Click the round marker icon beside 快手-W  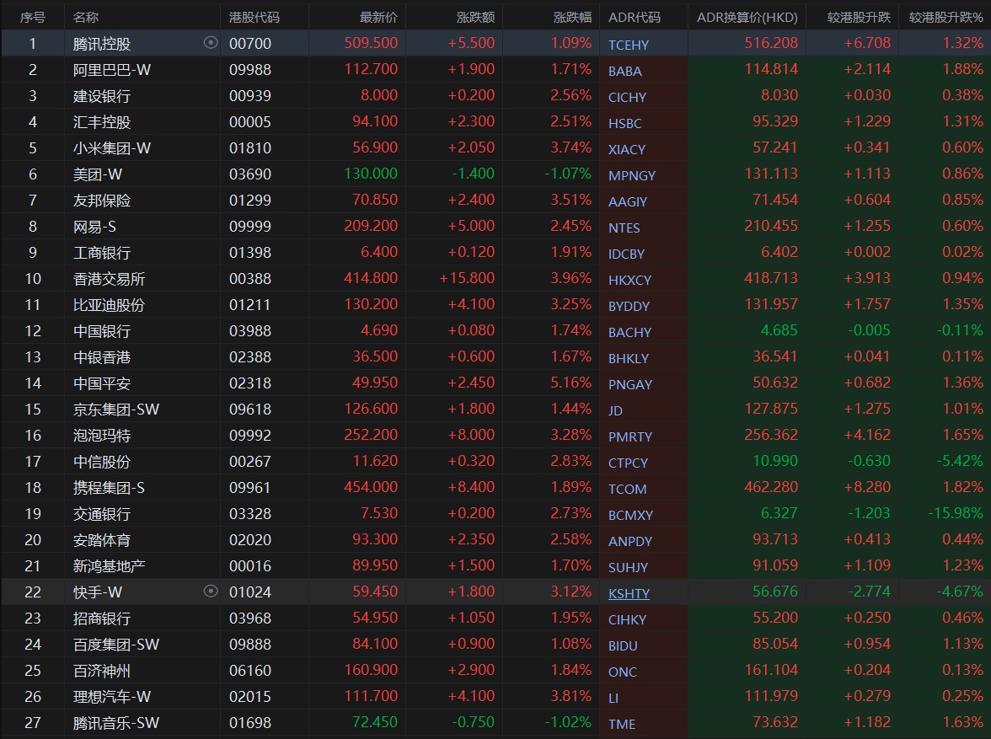click(211, 592)
